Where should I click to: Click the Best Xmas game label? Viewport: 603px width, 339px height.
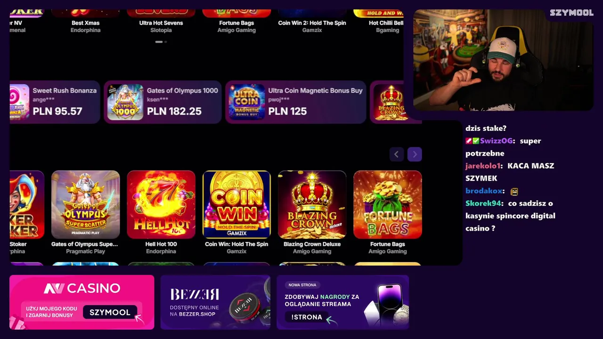click(x=85, y=23)
